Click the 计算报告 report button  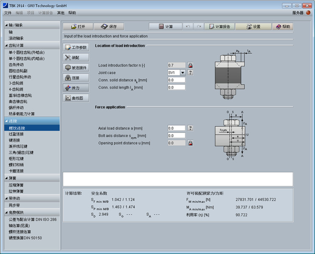tap(219, 26)
